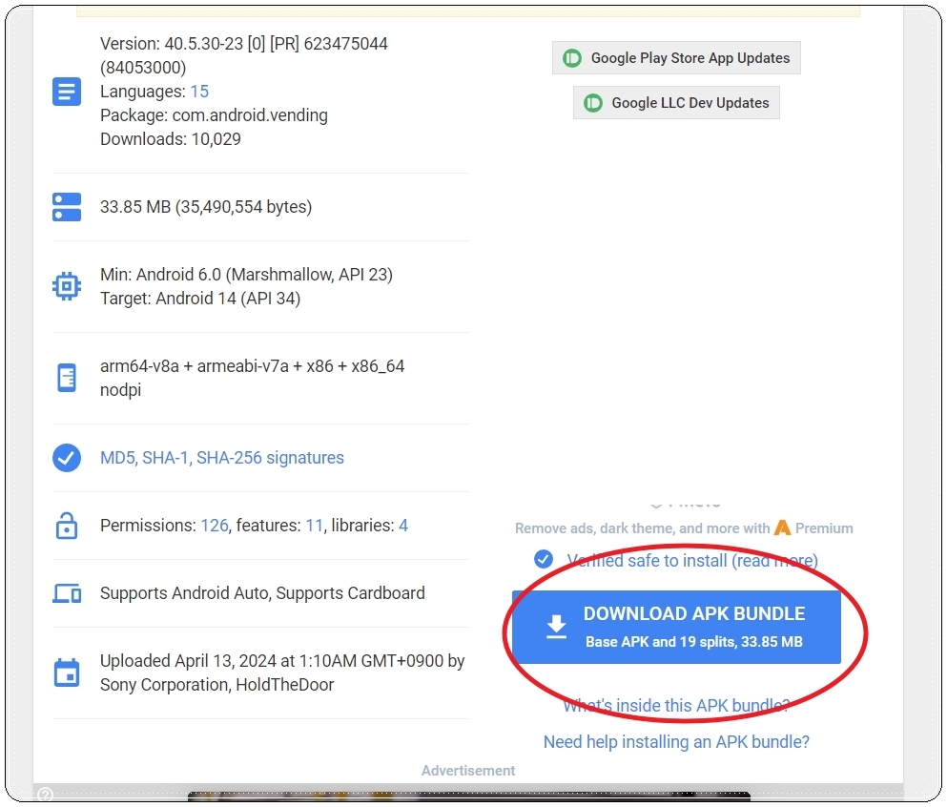Click the Download APK Bundle button
The image size is (947, 807).
[676, 627]
